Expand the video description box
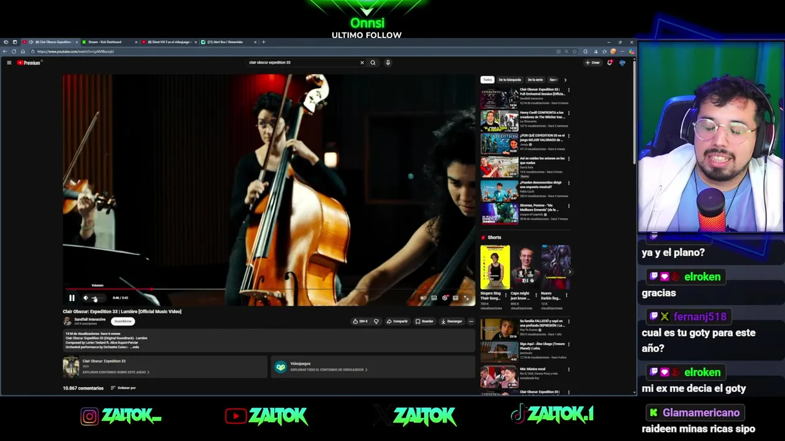The image size is (785, 441). pos(269,341)
